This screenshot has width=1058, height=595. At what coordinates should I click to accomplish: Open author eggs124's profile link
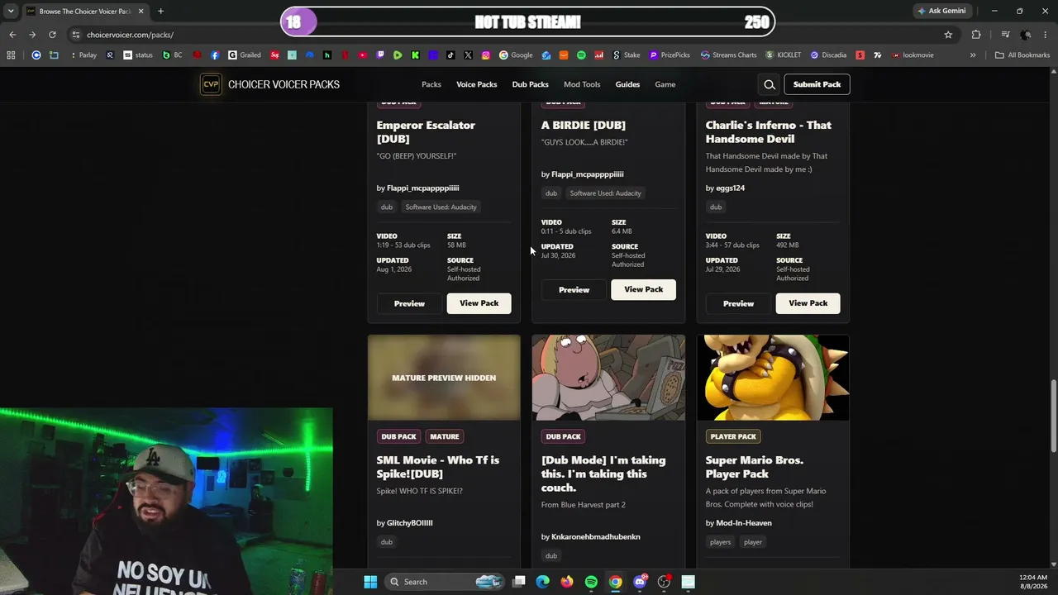(x=730, y=188)
